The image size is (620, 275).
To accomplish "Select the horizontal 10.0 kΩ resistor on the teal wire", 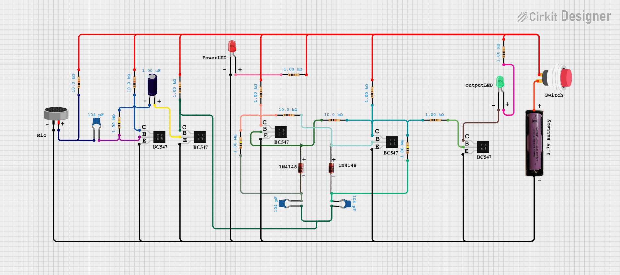I will click(x=334, y=120).
